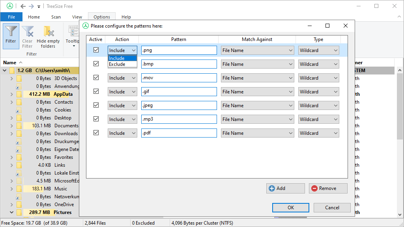404x227 pixels.
Task: Click main window vertical scrollbar down arrow
Action: click(x=400, y=215)
